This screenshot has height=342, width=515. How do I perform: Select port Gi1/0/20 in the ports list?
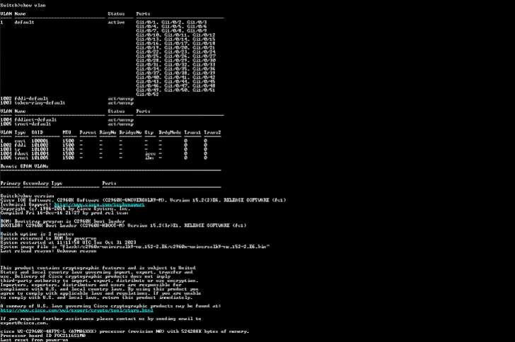175,47
